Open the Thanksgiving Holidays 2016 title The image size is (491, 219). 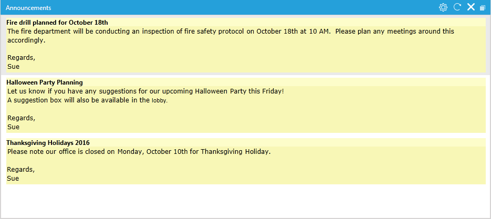pyautogui.click(x=48, y=142)
